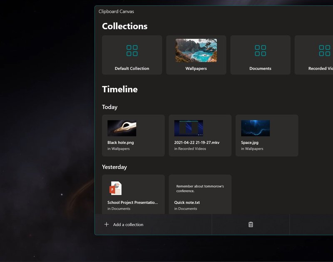Click the Today timeline section header
The height and width of the screenshot is (262, 333).
coord(109,107)
